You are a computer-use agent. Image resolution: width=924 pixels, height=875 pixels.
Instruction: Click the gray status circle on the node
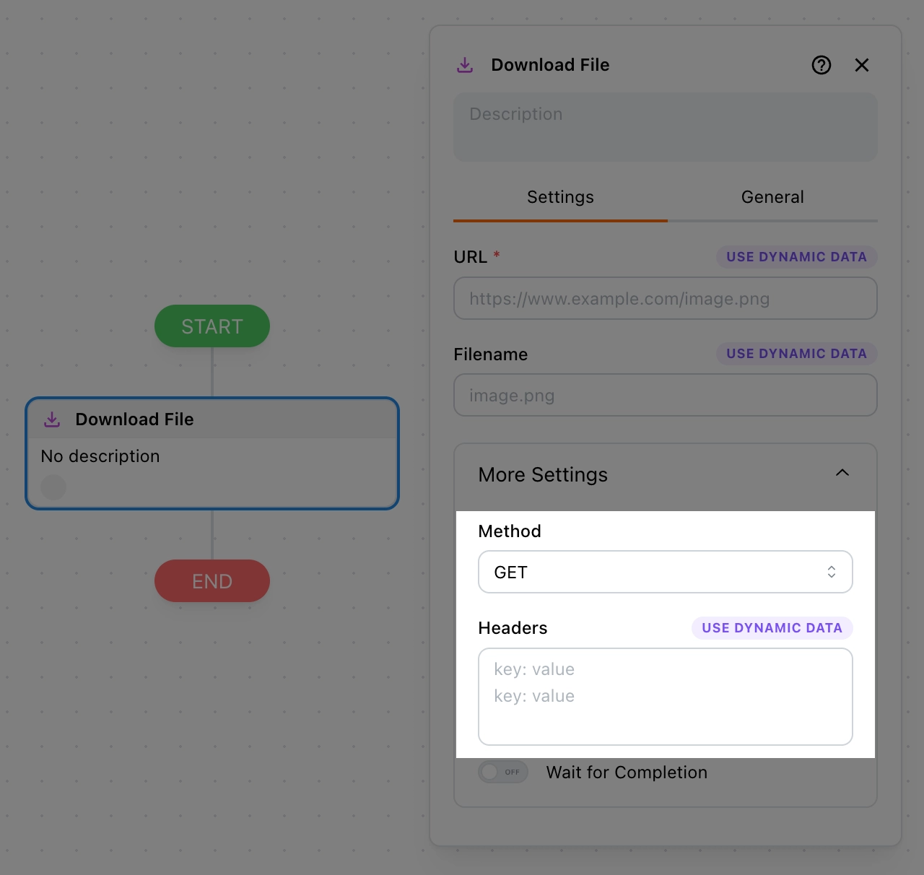pyautogui.click(x=53, y=487)
